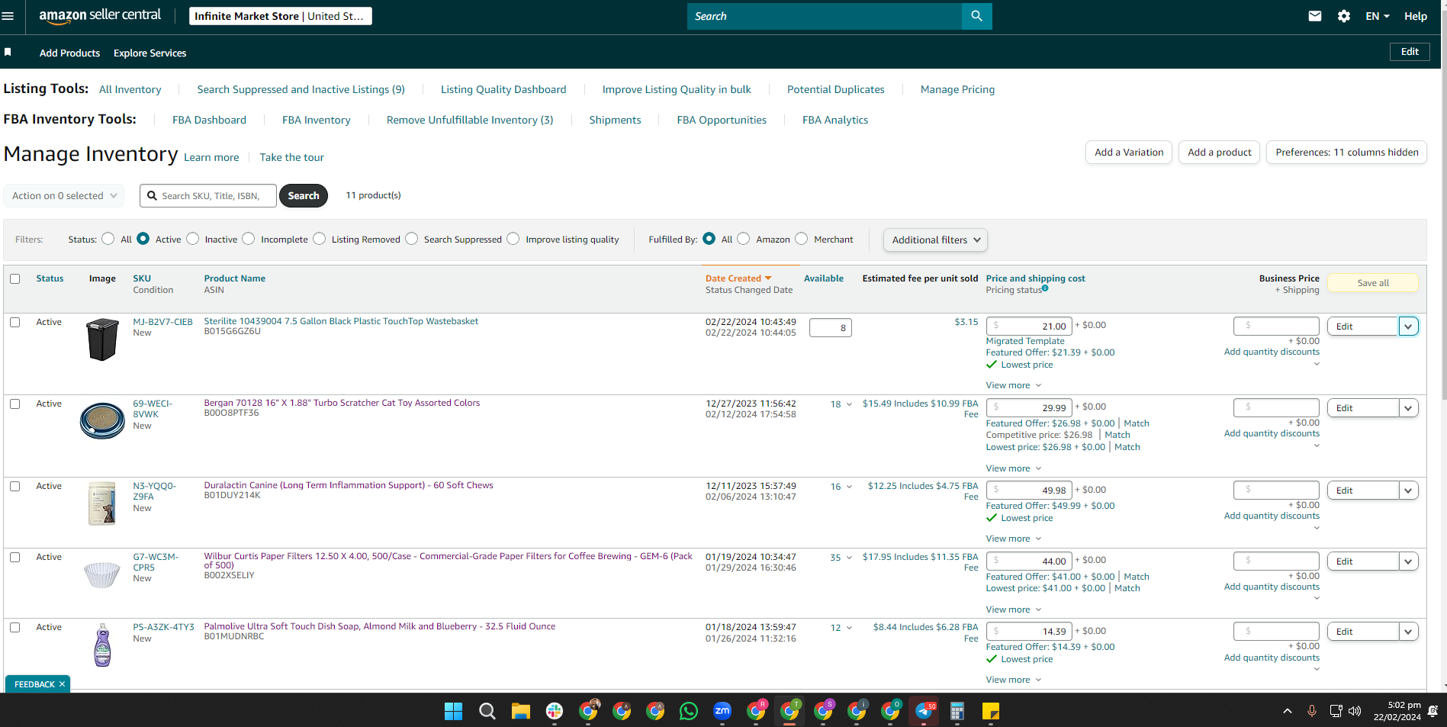Viewport: 1447px width, 727px height.
Task: Click the magnifier button in top search bar
Action: click(x=976, y=16)
